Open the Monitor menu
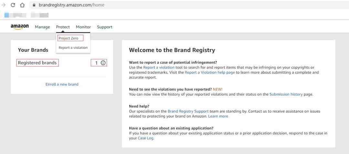 tap(83, 27)
